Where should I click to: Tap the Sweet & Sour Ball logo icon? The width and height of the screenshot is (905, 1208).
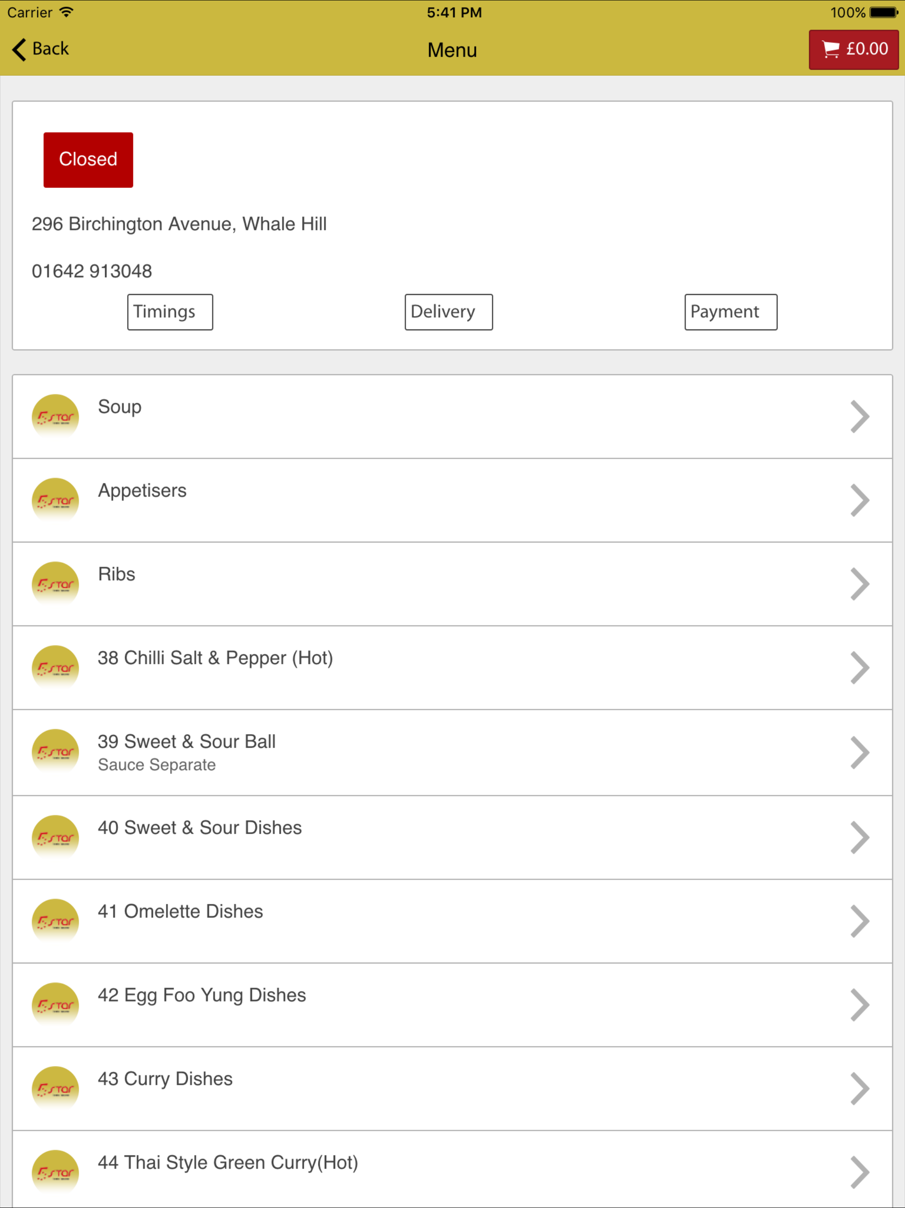[55, 752]
